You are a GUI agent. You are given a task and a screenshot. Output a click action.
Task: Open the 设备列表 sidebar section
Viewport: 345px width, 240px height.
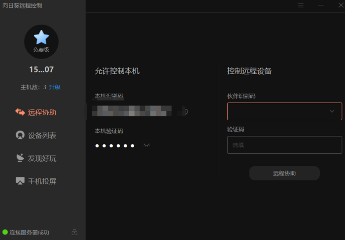pyautogui.click(x=35, y=135)
